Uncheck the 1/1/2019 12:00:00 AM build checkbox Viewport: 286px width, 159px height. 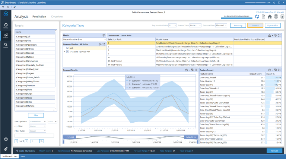(68, 52)
